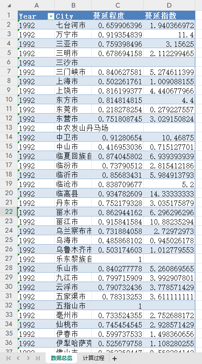Select column B header

(x=73, y=5)
